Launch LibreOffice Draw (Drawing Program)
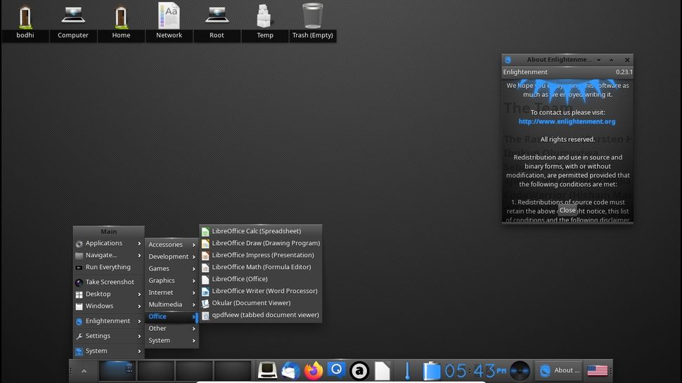This screenshot has height=383, width=682. click(261, 243)
